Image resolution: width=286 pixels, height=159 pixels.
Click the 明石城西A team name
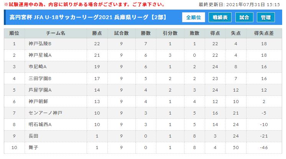point(40,125)
